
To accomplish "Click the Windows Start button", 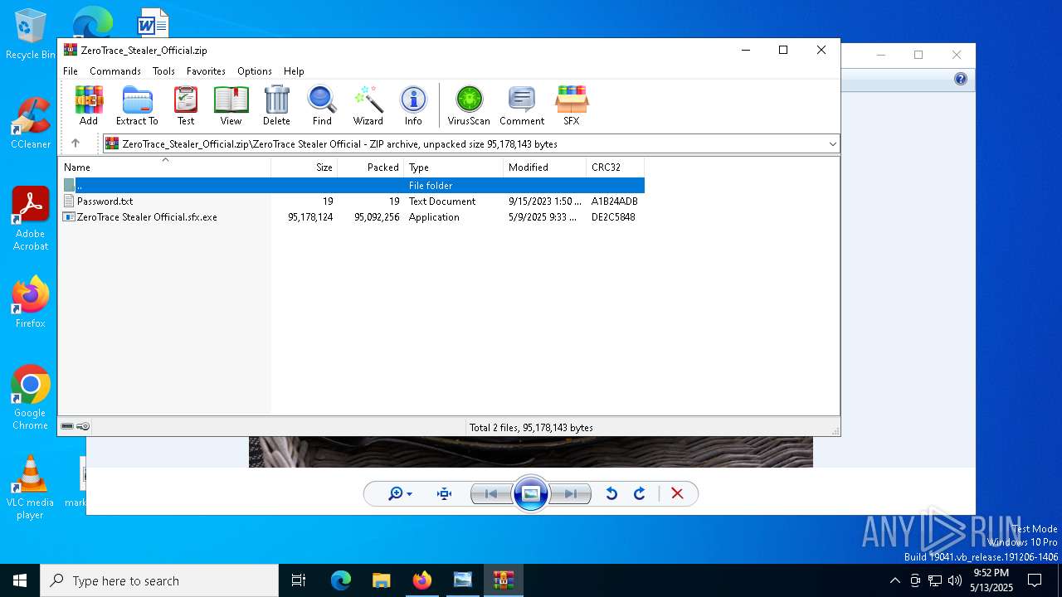I will (x=20, y=580).
